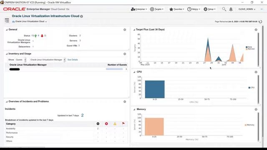The width and height of the screenshot is (267, 150).
Task: Click the Guest VMs count value
Action: pyautogui.click(x=79, y=45)
